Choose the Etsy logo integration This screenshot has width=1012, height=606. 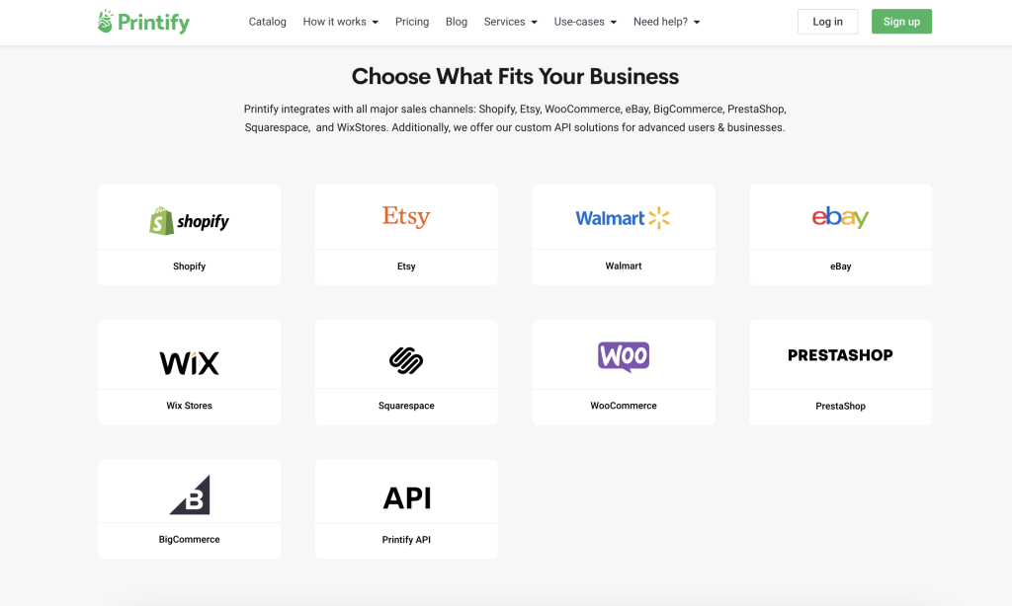406,216
